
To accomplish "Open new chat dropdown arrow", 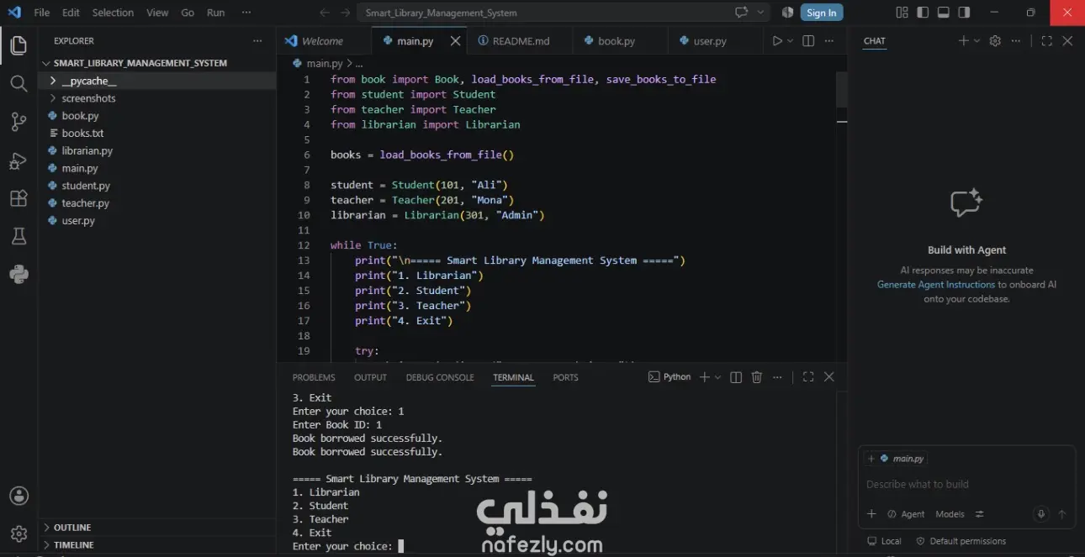I will pyautogui.click(x=977, y=40).
